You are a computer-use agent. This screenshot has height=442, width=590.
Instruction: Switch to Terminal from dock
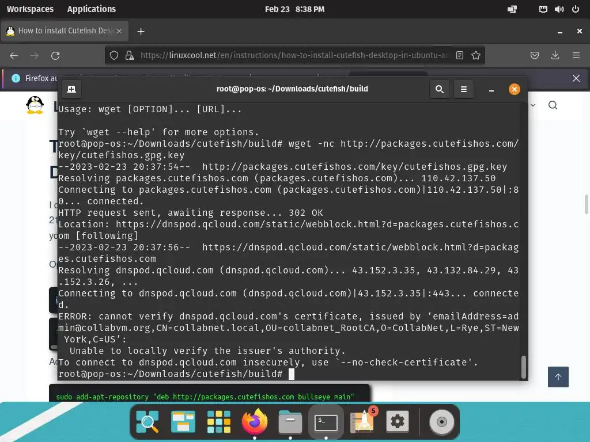point(326,422)
